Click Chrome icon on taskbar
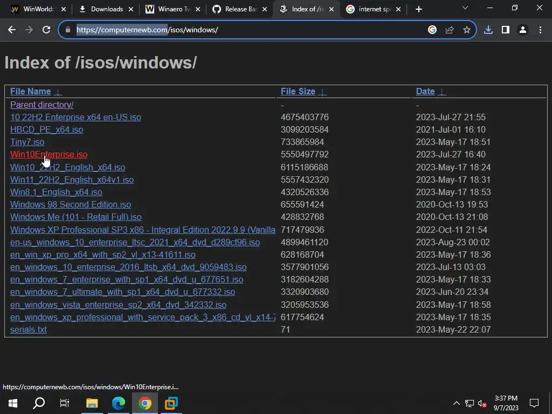 (x=145, y=403)
